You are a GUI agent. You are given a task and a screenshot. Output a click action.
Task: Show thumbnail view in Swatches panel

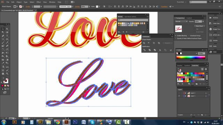coord(206,69)
